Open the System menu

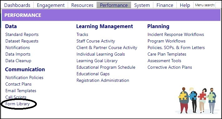(142, 5)
